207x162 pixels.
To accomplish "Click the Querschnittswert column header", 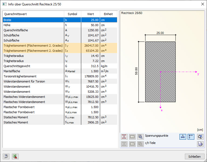I will pos(33,14).
